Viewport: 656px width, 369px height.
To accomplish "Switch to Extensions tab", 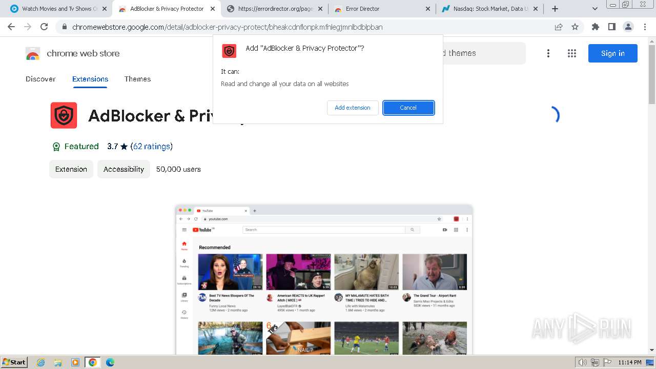I will click(x=90, y=79).
